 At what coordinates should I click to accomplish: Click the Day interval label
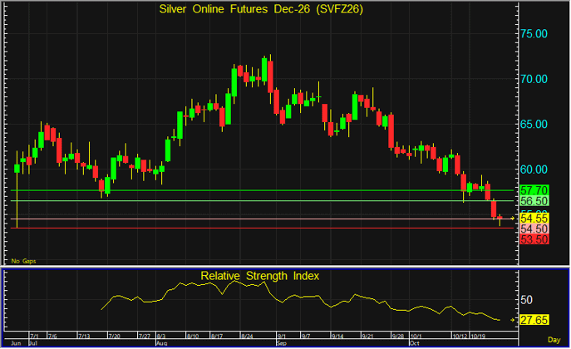point(554,340)
